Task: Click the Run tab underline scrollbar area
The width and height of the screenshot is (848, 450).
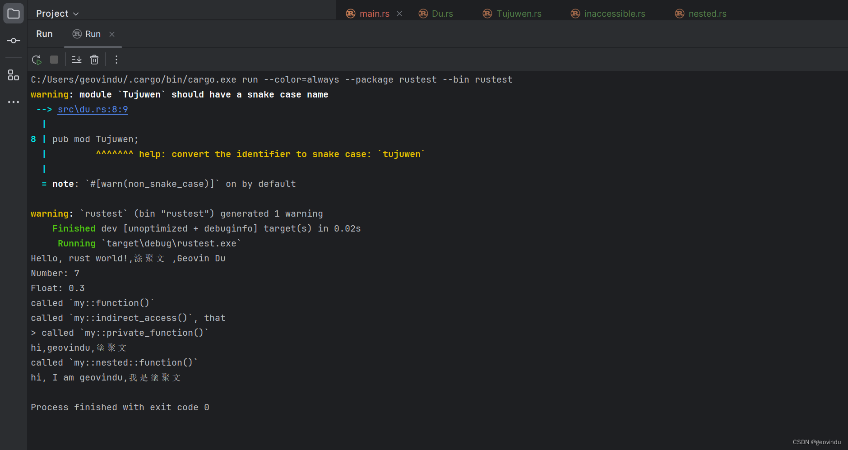Action: point(93,46)
